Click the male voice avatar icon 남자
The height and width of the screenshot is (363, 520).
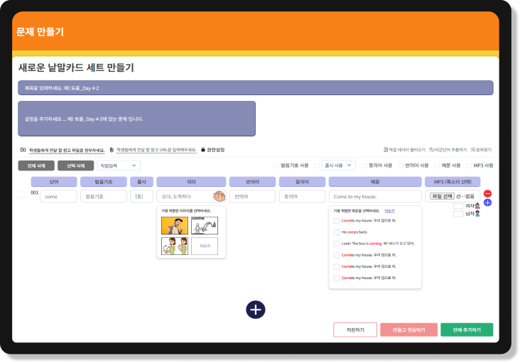(477, 214)
